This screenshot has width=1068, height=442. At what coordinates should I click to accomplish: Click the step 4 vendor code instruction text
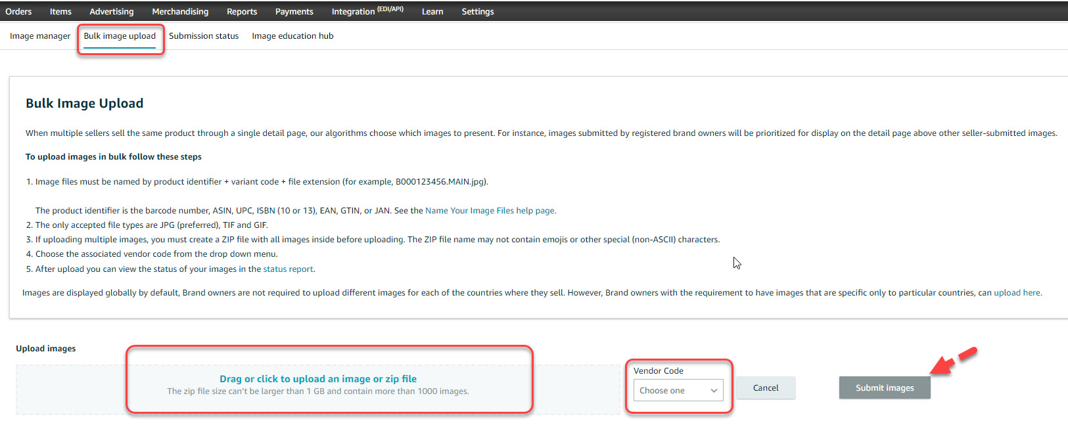coord(156,254)
